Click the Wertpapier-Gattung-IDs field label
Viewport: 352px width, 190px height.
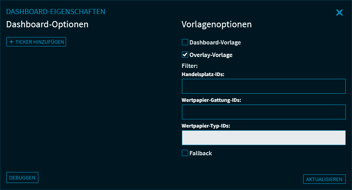tap(211, 100)
